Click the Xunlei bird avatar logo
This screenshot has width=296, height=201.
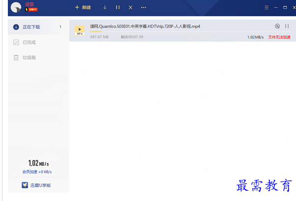point(16,7)
